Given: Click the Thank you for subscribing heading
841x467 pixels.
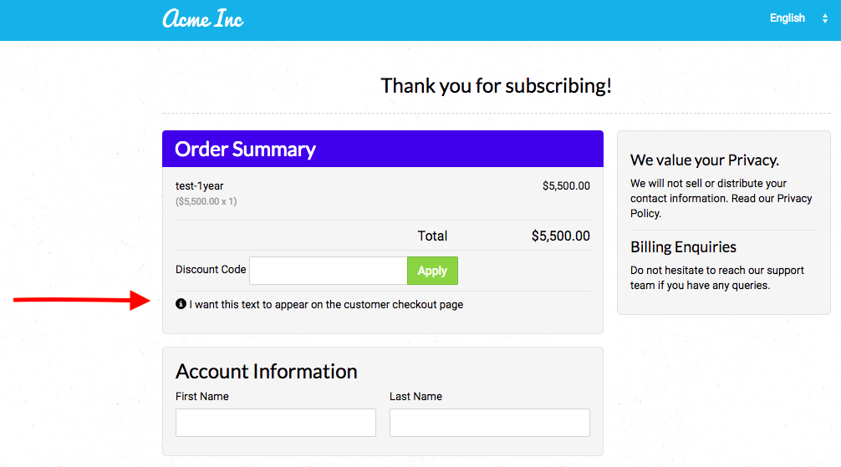Looking at the screenshot, I should pos(496,86).
